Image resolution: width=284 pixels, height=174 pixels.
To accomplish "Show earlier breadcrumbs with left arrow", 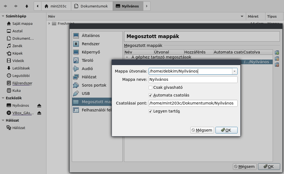I will (x=38, y=6).
